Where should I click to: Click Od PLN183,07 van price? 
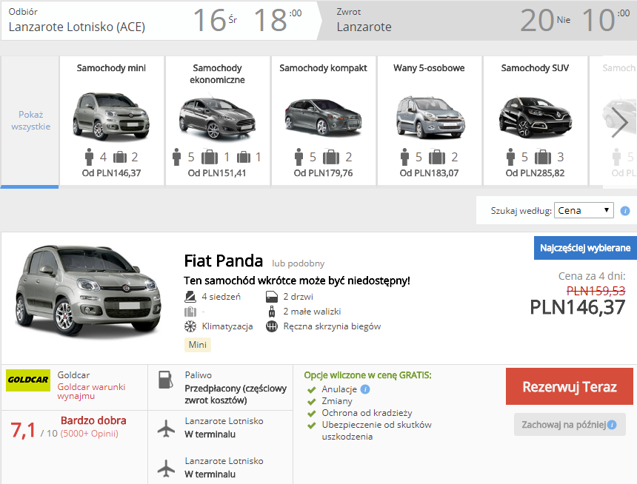point(429,173)
